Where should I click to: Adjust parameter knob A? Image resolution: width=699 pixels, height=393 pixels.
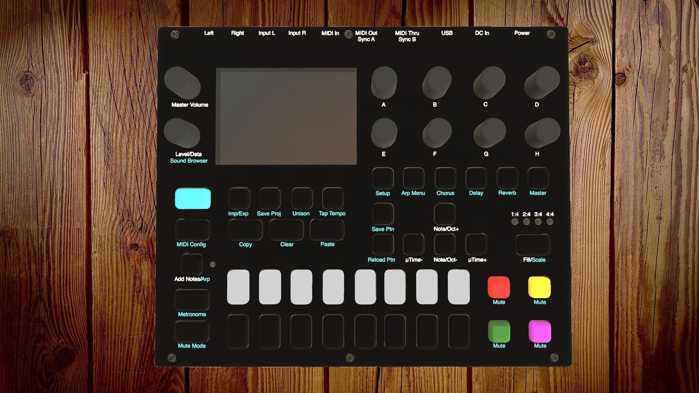pos(384,82)
